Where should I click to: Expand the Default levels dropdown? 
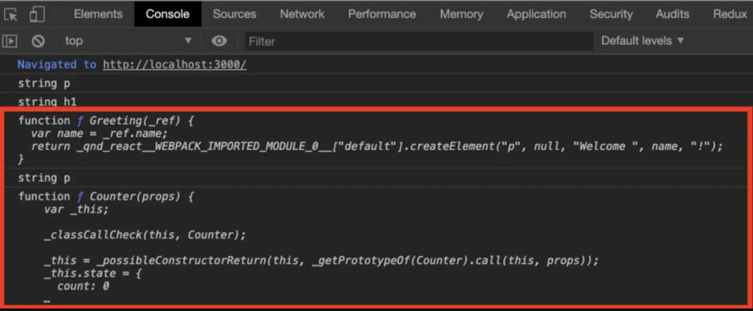tap(642, 41)
